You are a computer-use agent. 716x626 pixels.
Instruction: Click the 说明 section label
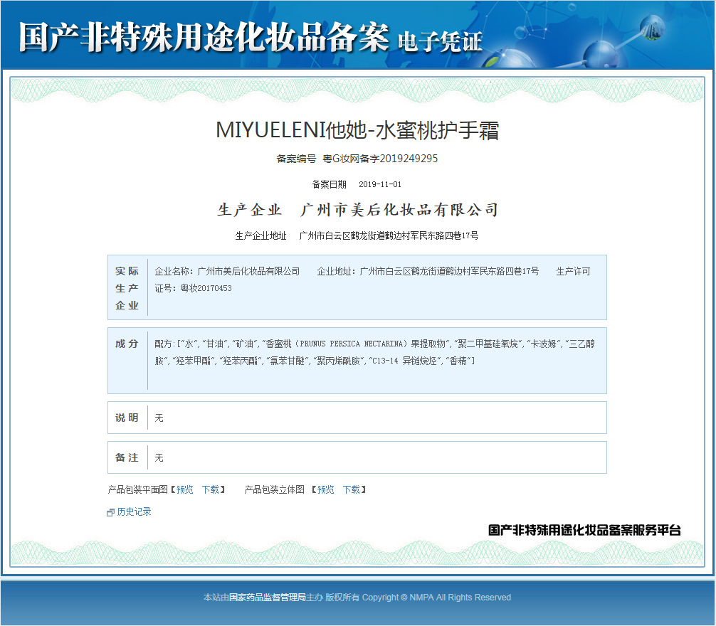[x=127, y=418]
